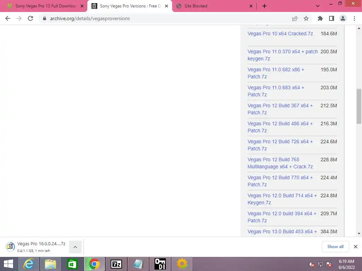Close the Site Blocked tab
This screenshot has height=271, width=362.
point(251,6)
